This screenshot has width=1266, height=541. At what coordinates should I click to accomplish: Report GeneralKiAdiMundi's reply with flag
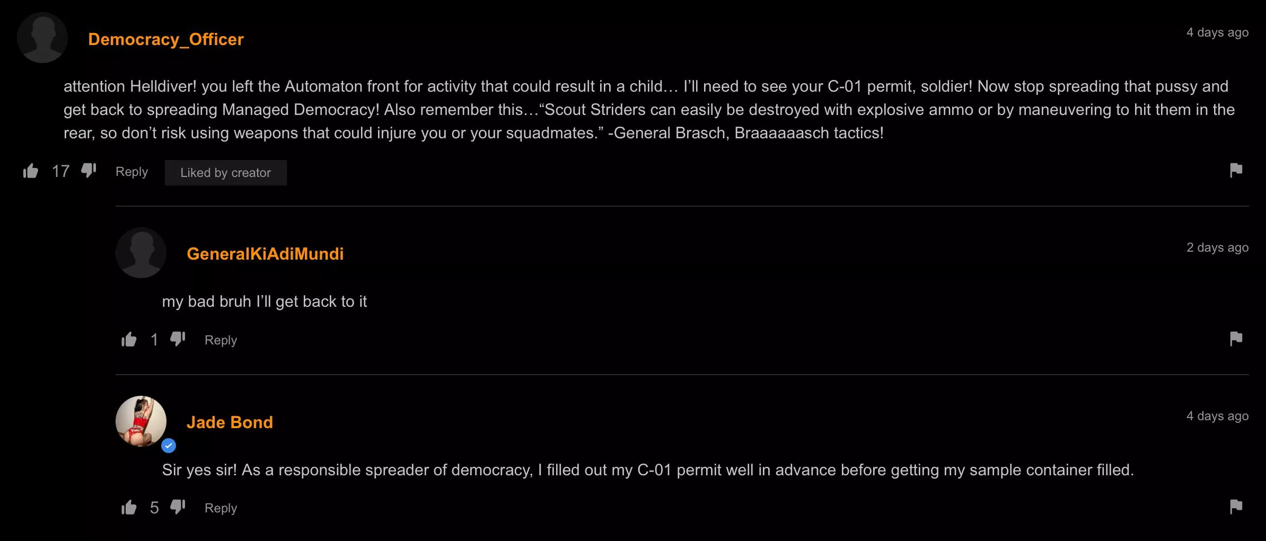(x=1236, y=339)
